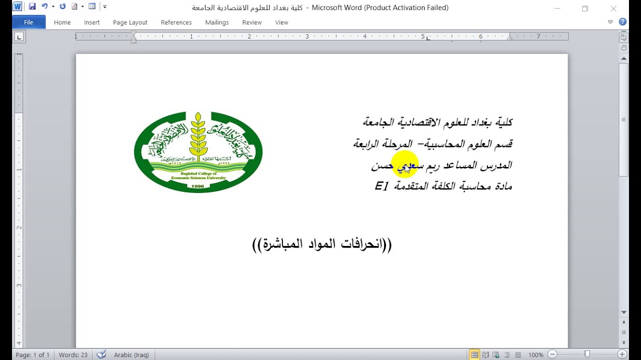641x360 pixels.
Task: Click the line مادة محاسبة الكلفة المتقدمة E1
Action: (444, 186)
